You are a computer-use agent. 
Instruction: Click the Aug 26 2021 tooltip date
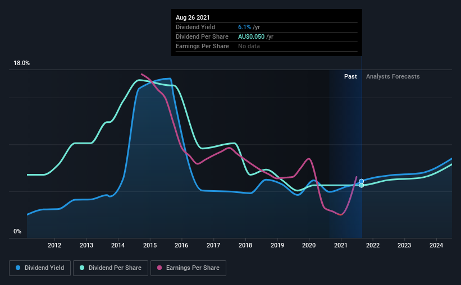click(193, 17)
